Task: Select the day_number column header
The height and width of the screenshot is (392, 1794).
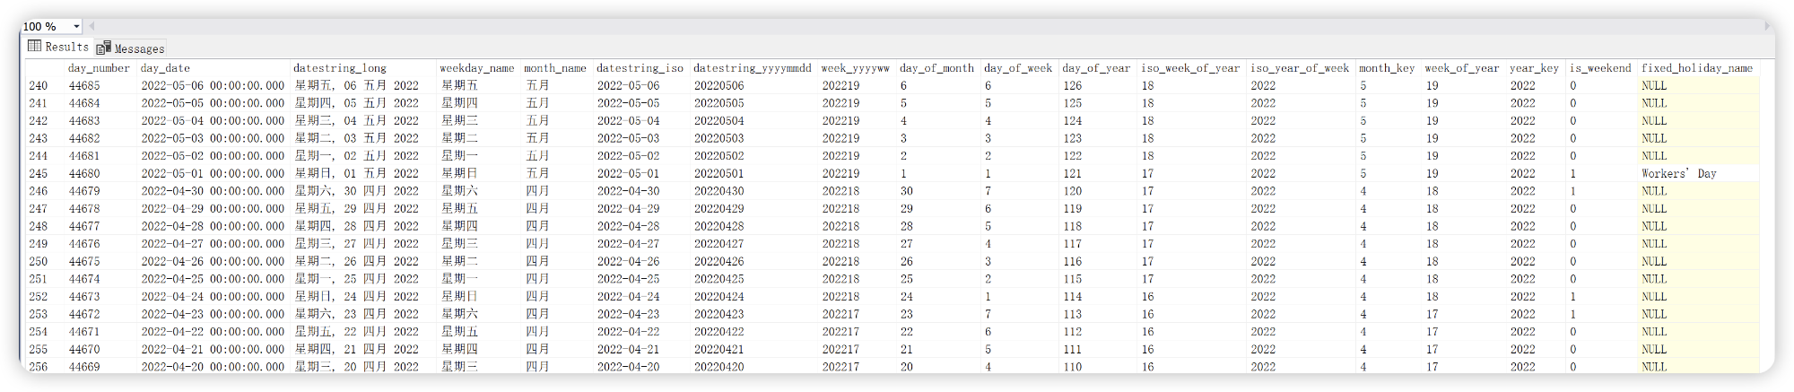Action: point(100,68)
